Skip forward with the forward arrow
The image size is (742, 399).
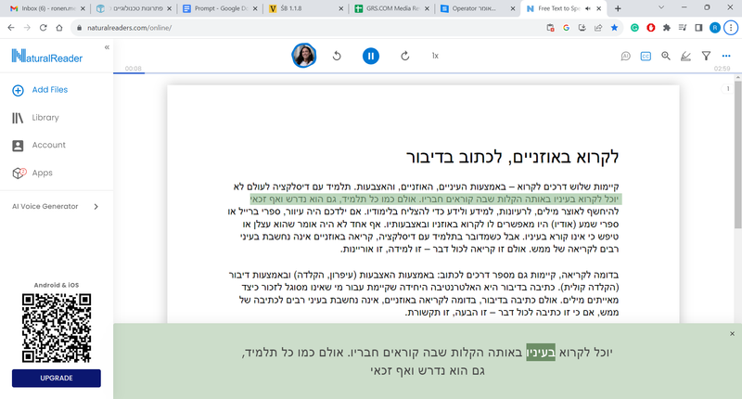pos(404,56)
